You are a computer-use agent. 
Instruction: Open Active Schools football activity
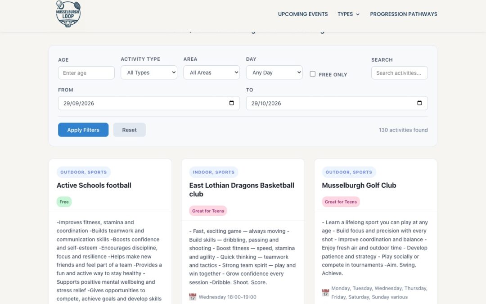(94, 185)
